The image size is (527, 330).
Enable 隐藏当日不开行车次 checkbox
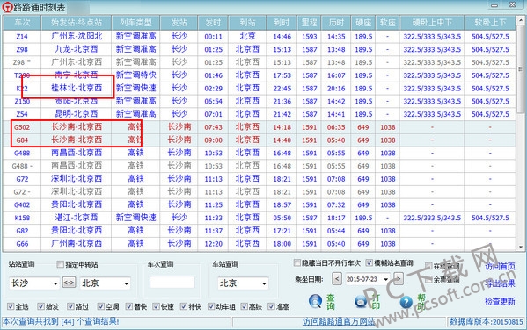tap(296, 262)
